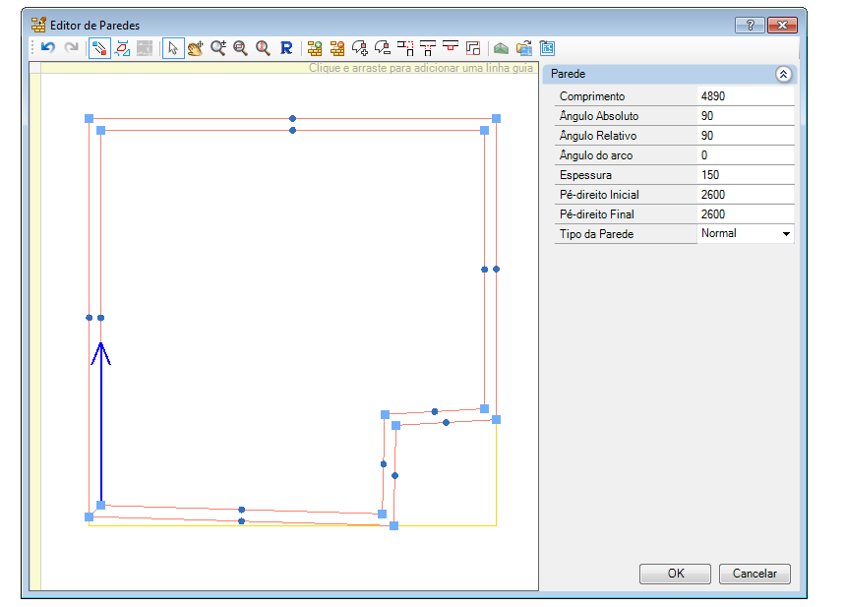Screen dimensions: 845x607
Task: Activate the hand pan tool
Action: (195, 48)
